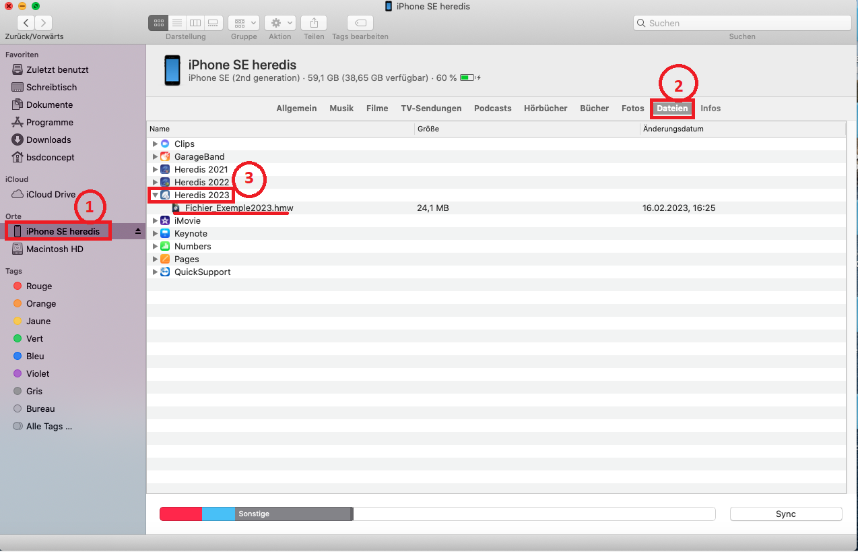Click the Share (Teilen) toolbar icon
This screenshot has width=858, height=552.
[314, 23]
